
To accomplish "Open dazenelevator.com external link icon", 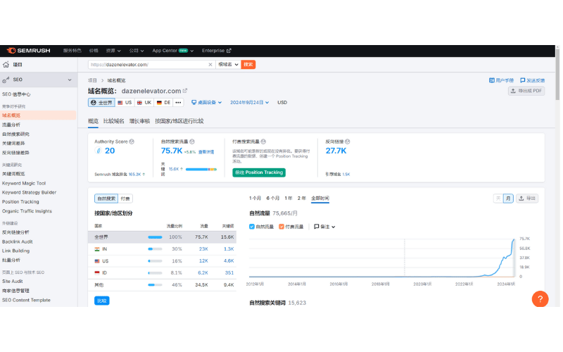I will [185, 91].
